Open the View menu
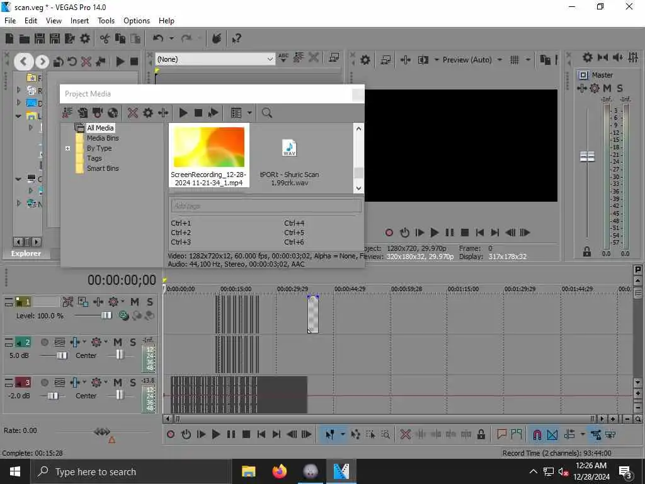The height and width of the screenshot is (484, 645). [x=54, y=21]
